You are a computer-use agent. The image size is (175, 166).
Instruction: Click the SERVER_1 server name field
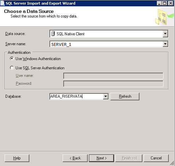pos(106,44)
